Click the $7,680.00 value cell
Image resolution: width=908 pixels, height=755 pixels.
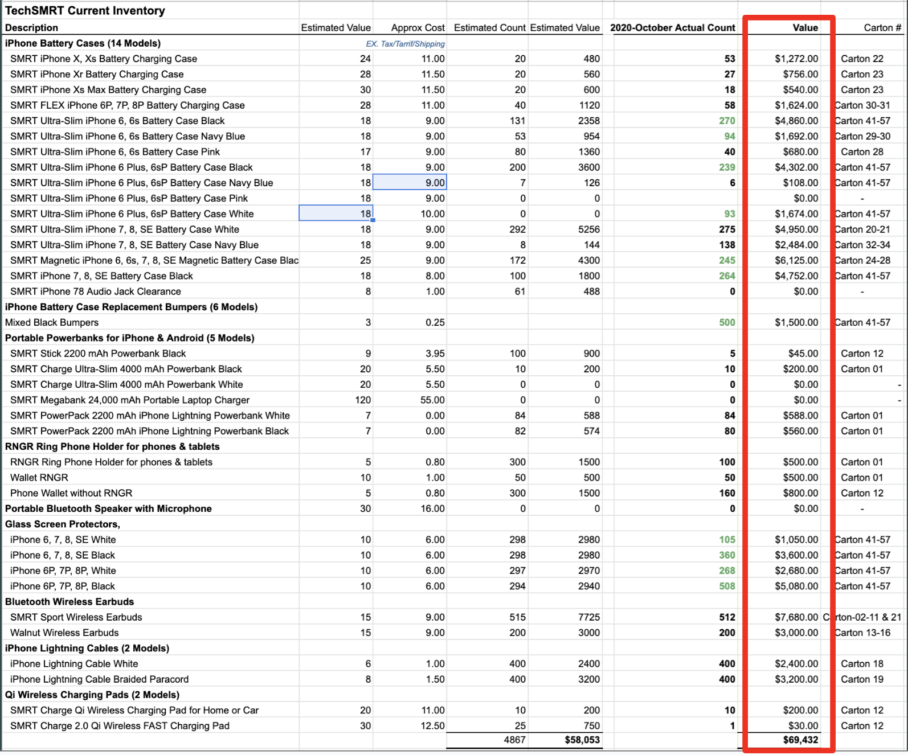click(x=796, y=617)
